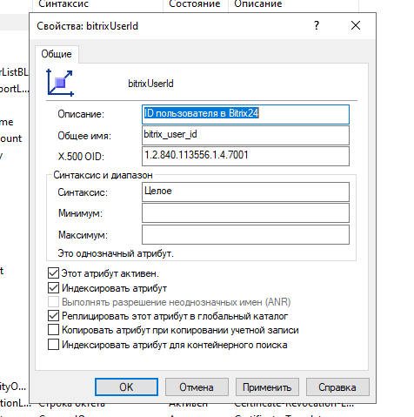Toggle 'Индексировать атрибут' checkbox
This screenshot has height=417, width=414.
tap(53, 288)
